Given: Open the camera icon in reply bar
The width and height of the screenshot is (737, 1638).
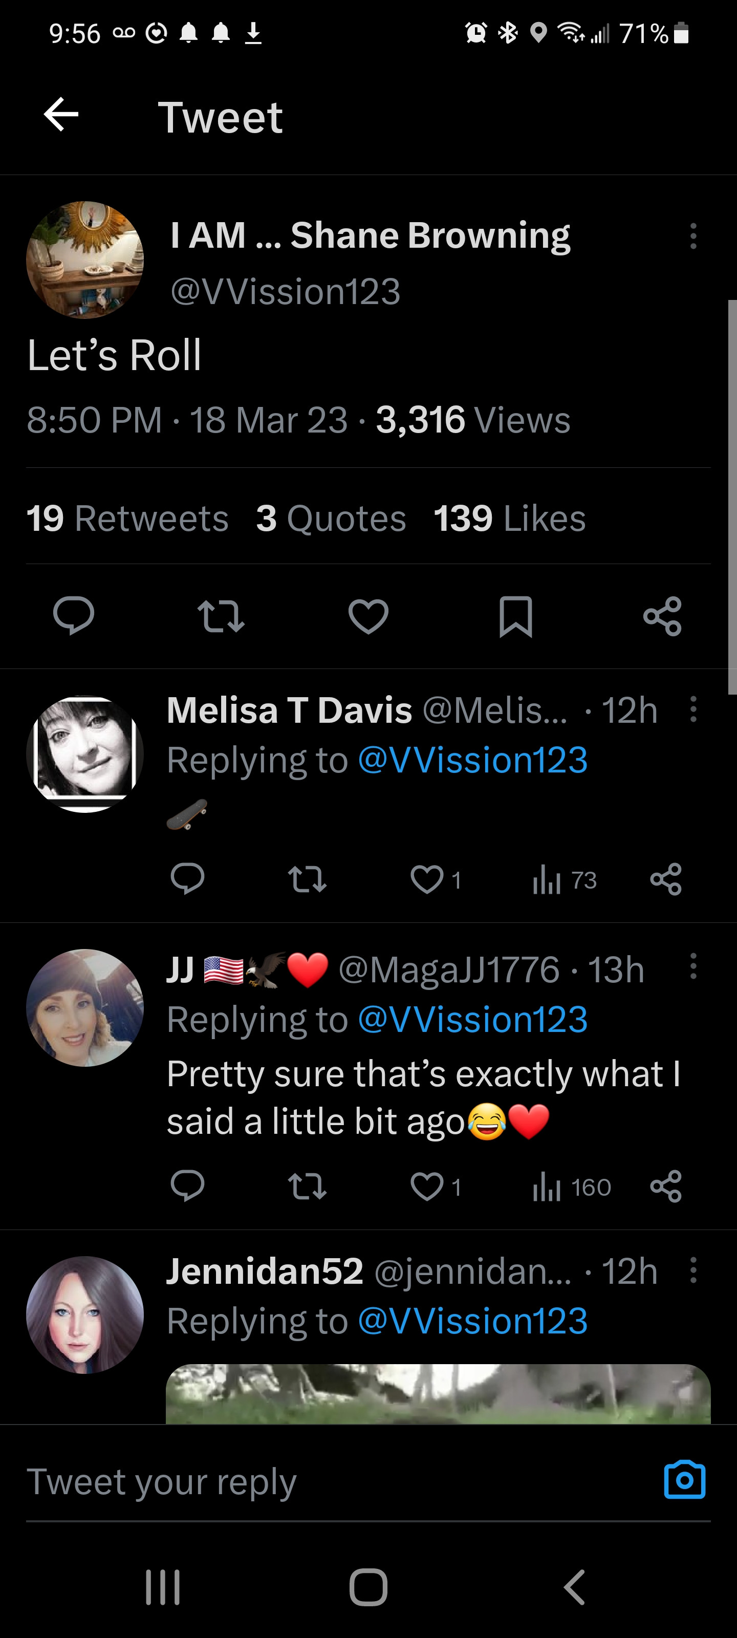Looking at the screenshot, I should pos(684,1480).
